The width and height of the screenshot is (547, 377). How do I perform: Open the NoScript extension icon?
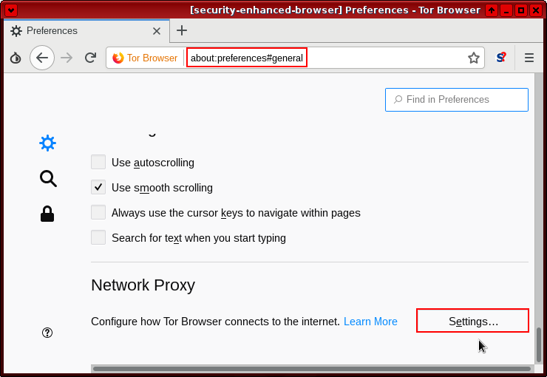500,58
